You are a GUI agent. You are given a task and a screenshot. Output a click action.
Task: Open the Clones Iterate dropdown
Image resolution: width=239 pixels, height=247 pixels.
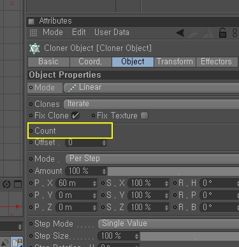coord(151,104)
